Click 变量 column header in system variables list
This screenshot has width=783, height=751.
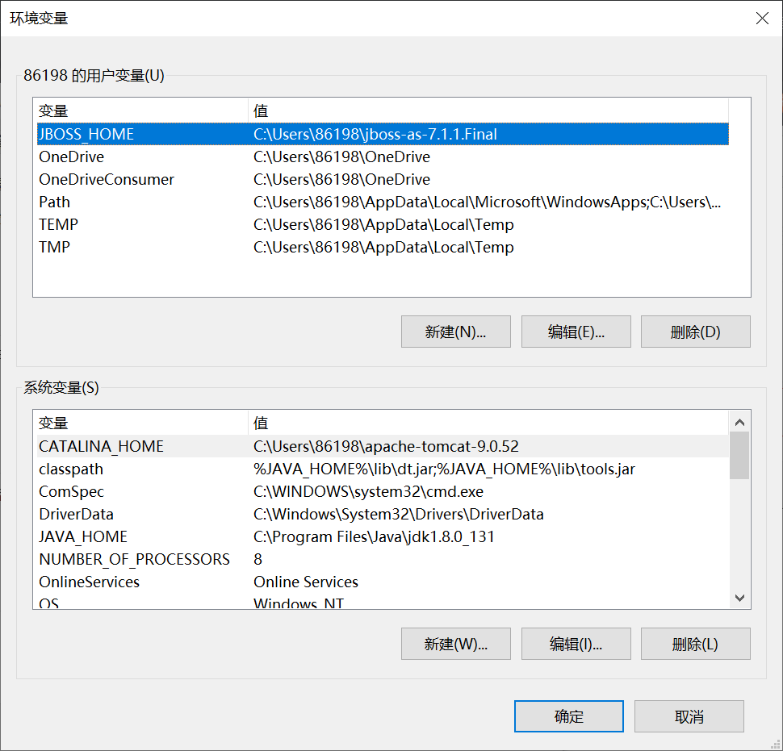tap(142, 423)
